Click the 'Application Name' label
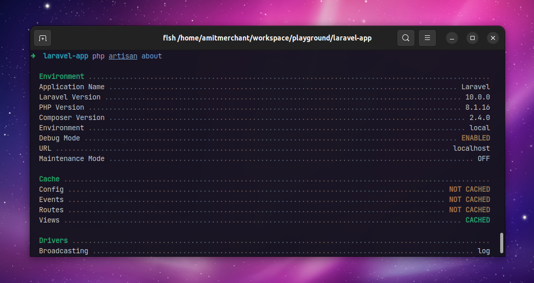Screen dimensions: 534x283 pos(72,87)
